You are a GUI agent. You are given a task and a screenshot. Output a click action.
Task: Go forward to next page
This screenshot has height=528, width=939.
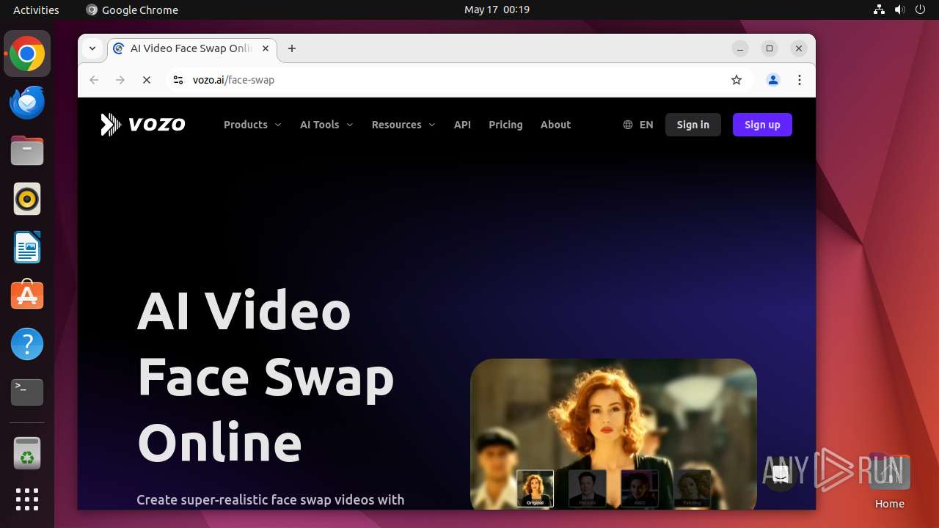[x=120, y=80]
